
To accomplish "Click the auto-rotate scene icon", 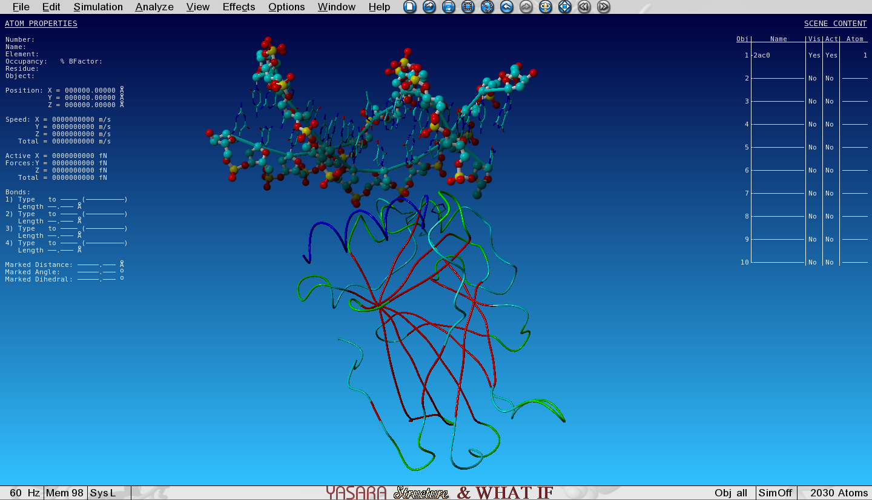I will (546, 7).
